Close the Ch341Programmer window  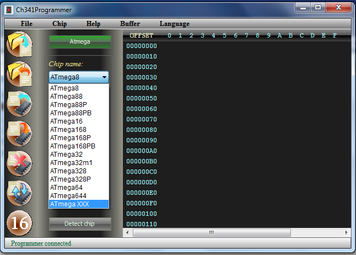pos(338,8)
